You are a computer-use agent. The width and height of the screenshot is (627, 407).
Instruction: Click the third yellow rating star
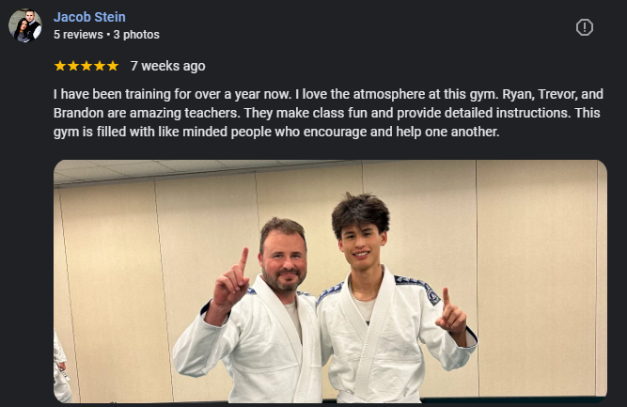[x=86, y=66]
